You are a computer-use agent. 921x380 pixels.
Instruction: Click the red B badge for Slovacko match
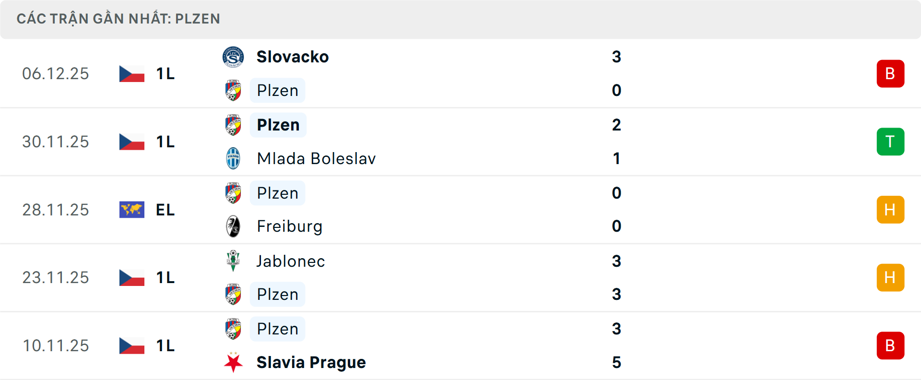point(890,74)
